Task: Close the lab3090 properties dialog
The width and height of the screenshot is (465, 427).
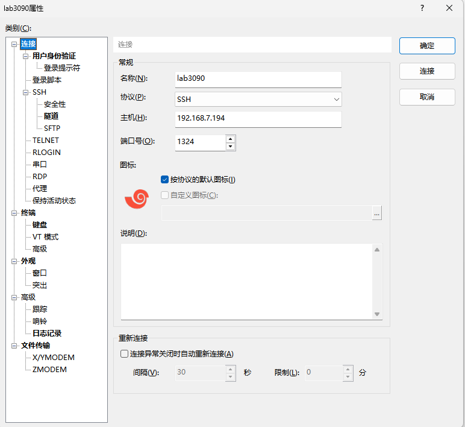Action: pyautogui.click(x=449, y=8)
